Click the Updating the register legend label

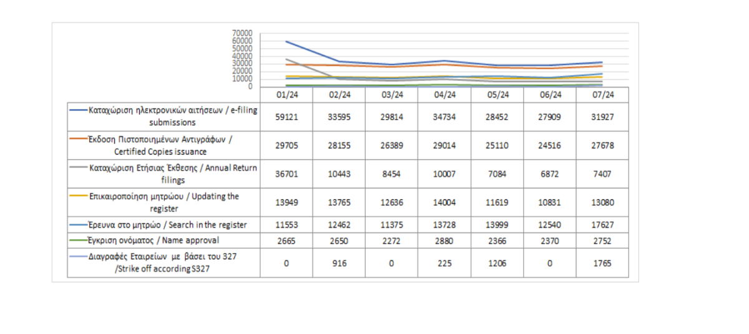164,203
